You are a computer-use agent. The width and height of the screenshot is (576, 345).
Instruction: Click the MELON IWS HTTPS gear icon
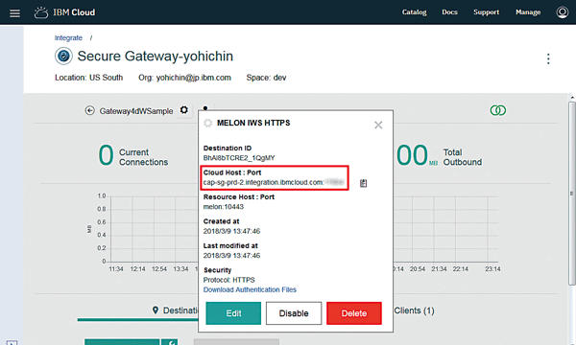click(208, 124)
